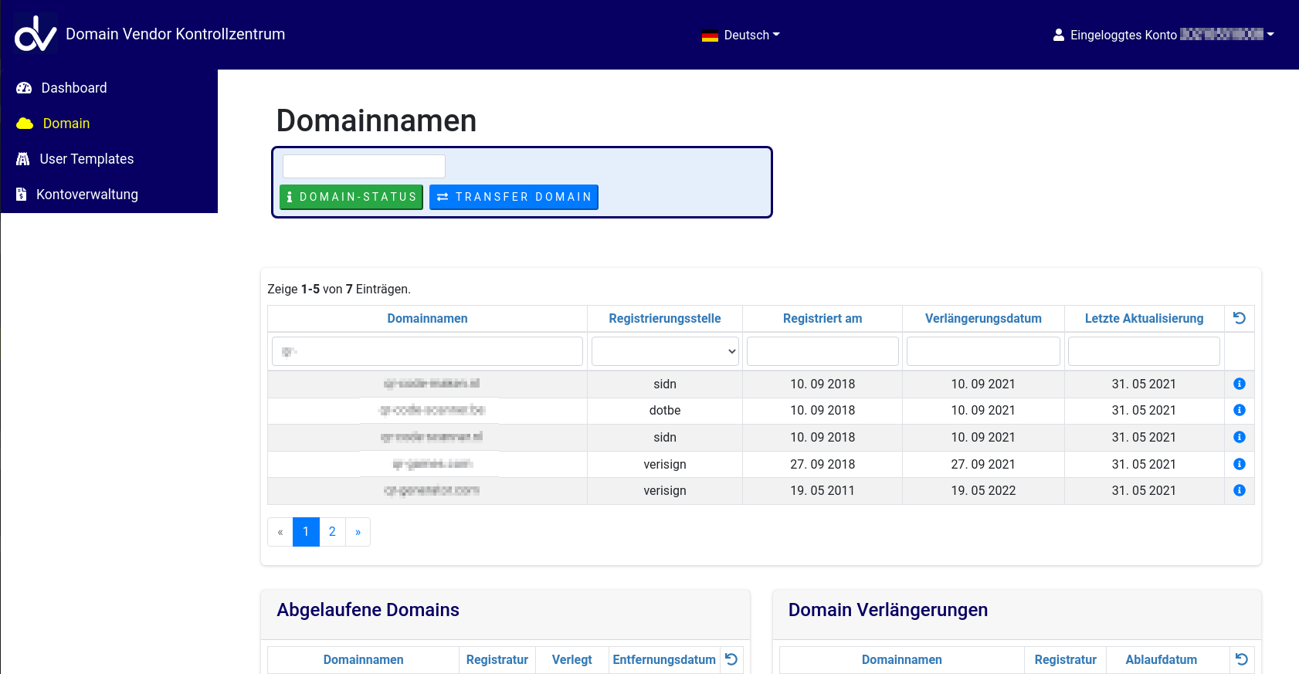
Task: Open info for verisign row registered 19.05.2011
Action: tap(1240, 490)
